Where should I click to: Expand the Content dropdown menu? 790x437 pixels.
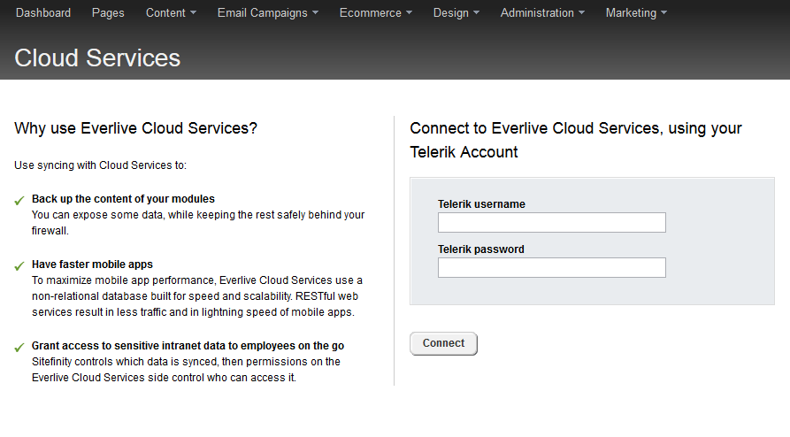[x=171, y=12]
